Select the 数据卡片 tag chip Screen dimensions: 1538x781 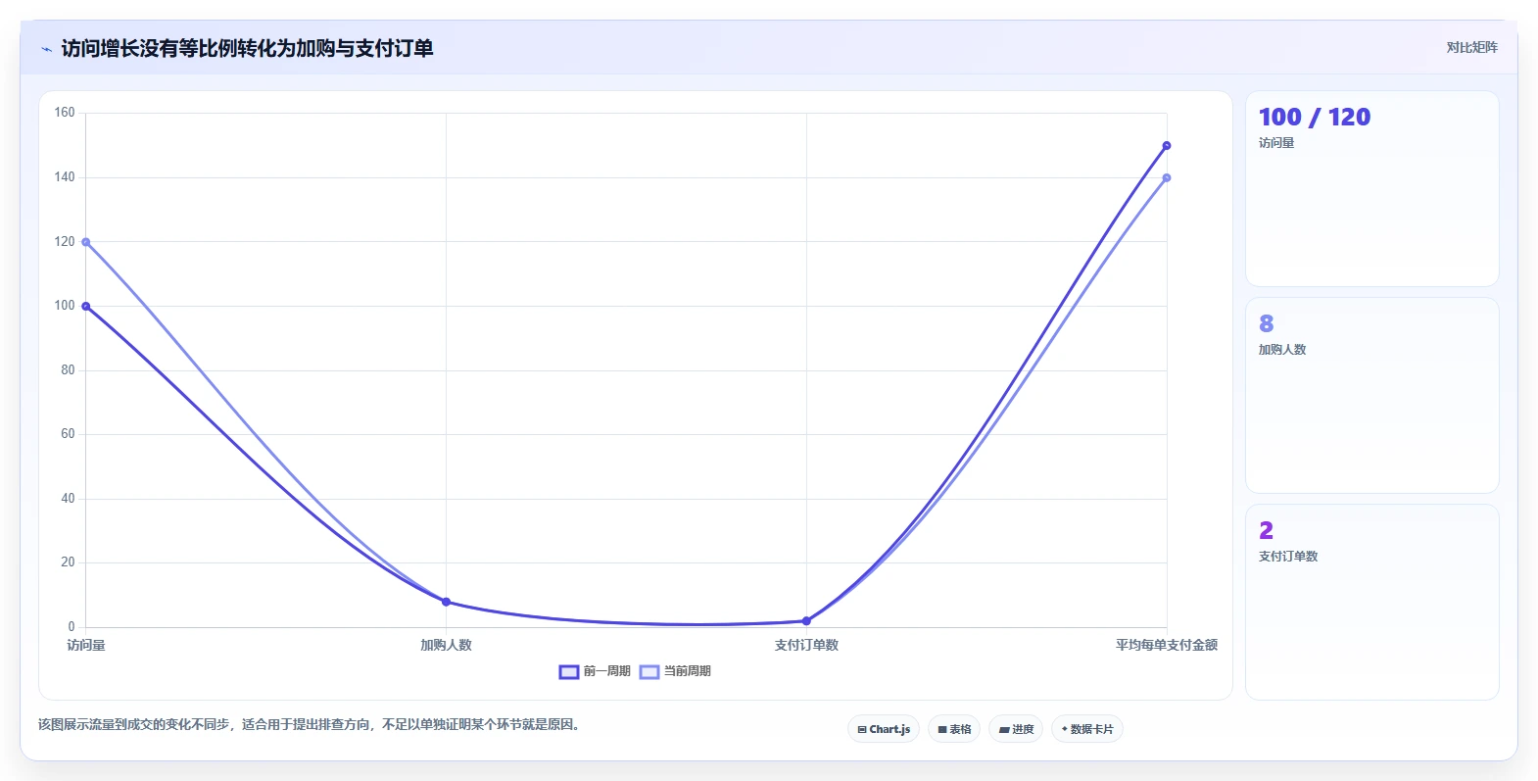click(x=1087, y=729)
